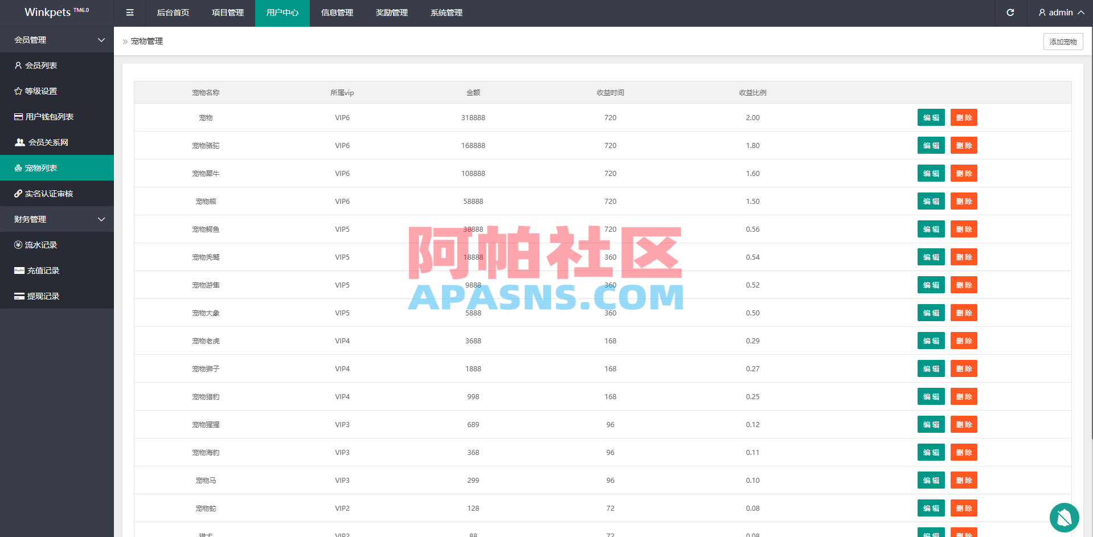Open the hamburger menu icon
Viewport: 1093px width, 537px height.
pos(129,13)
